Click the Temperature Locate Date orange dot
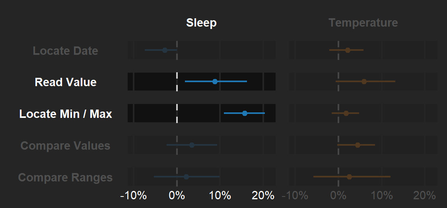Image resolution: width=447 pixels, height=208 pixels. [348, 50]
